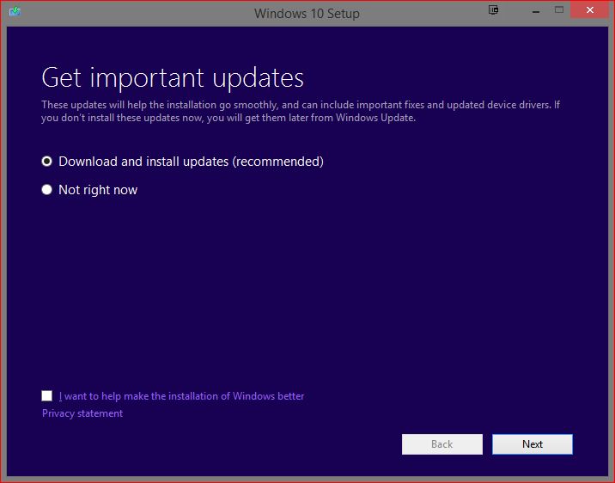Click the display icon in title bar
The width and height of the screenshot is (615, 483).
[x=493, y=9]
